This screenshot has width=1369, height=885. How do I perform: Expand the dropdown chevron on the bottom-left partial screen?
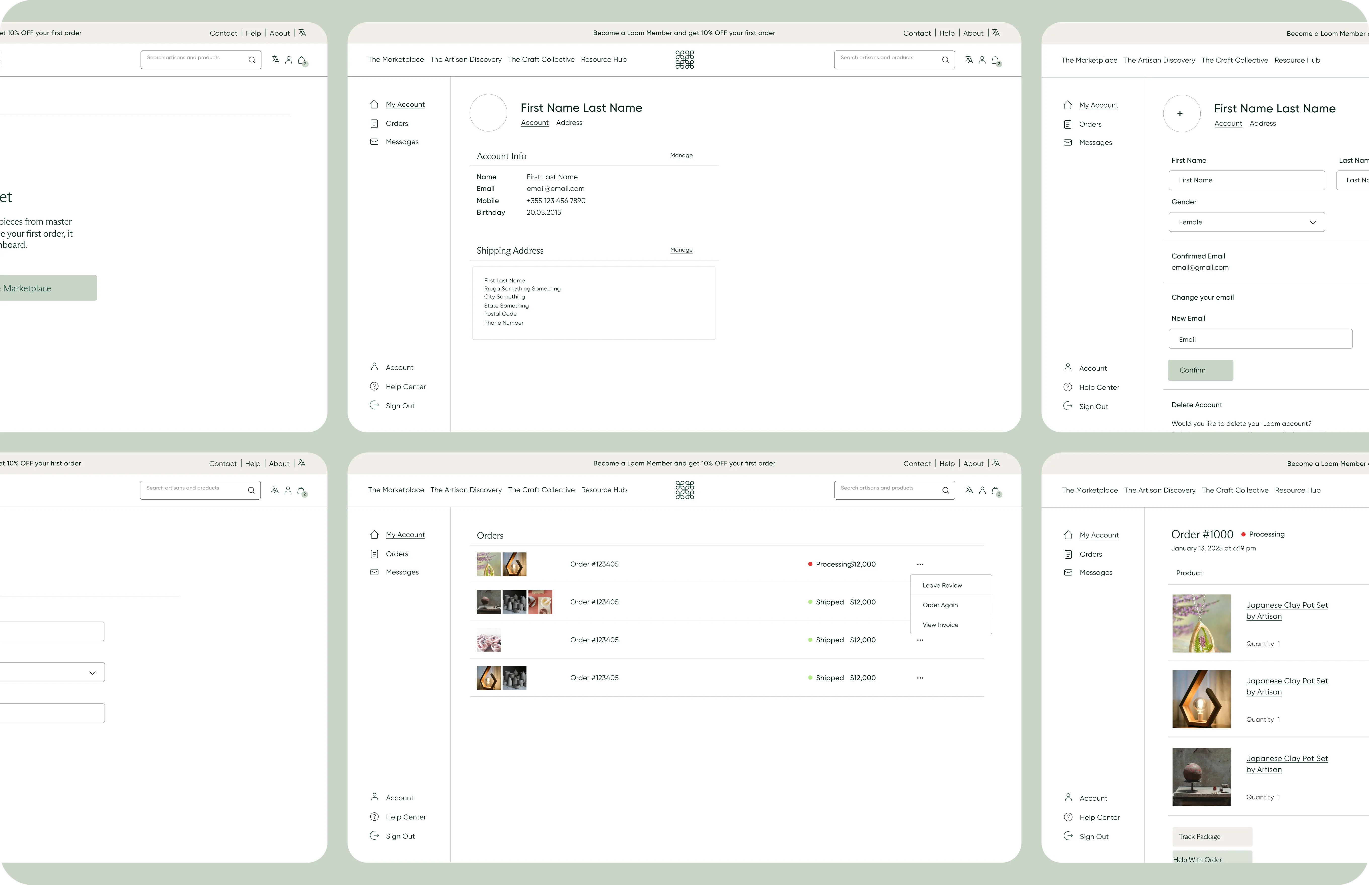pos(92,673)
